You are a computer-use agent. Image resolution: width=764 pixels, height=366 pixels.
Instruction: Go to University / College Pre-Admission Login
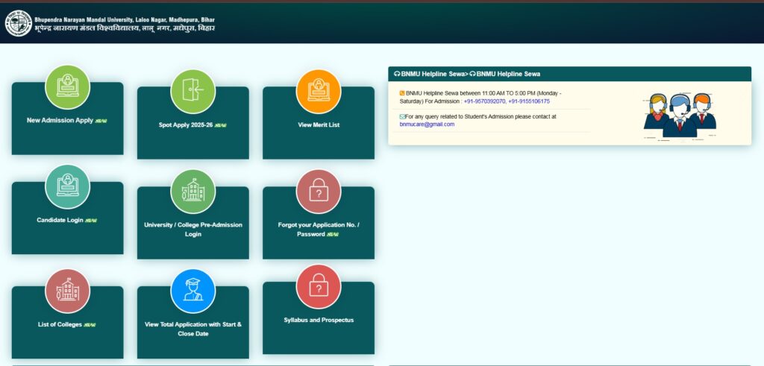(192, 229)
